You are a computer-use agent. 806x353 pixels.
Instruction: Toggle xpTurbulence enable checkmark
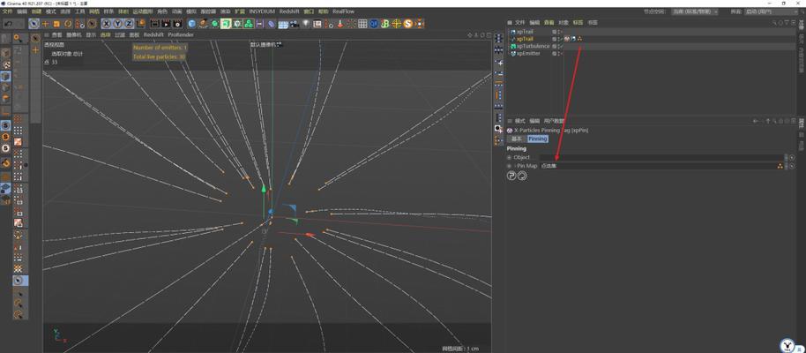click(x=562, y=46)
